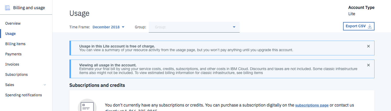Open the Group dropdown arrow

(234, 27)
